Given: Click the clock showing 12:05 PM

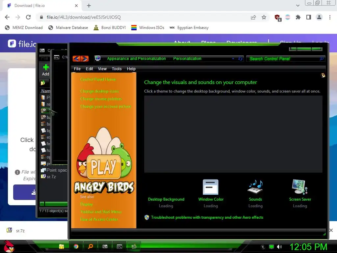Looking at the screenshot, I should click(308, 247).
